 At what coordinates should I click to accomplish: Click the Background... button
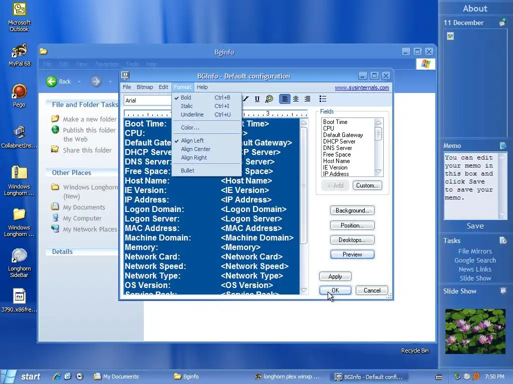352,210
